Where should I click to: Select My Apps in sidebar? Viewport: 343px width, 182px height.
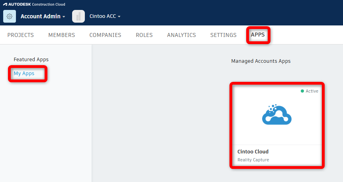click(24, 74)
